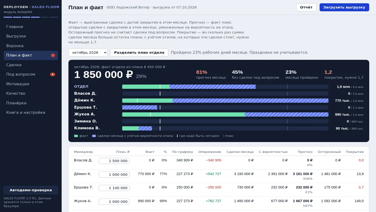Click the green факт legend swatch
Viewport: 376px width, 212px height.
point(76,136)
